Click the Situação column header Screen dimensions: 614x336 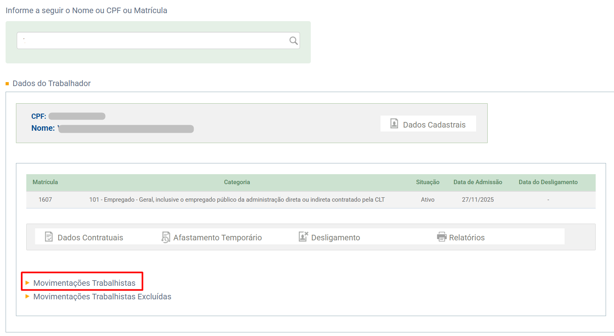point(428,182)
